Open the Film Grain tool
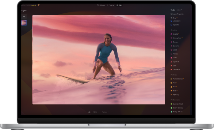Image resolution: width=214 pixels, height=130 pixels. click(175, 70)
